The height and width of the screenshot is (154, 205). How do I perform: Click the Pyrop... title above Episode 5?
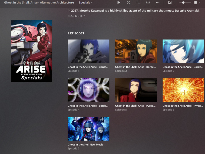coord(135,106)
